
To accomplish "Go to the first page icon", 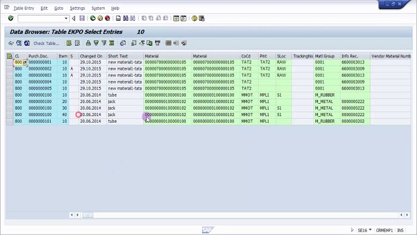I will click(144, 18).
